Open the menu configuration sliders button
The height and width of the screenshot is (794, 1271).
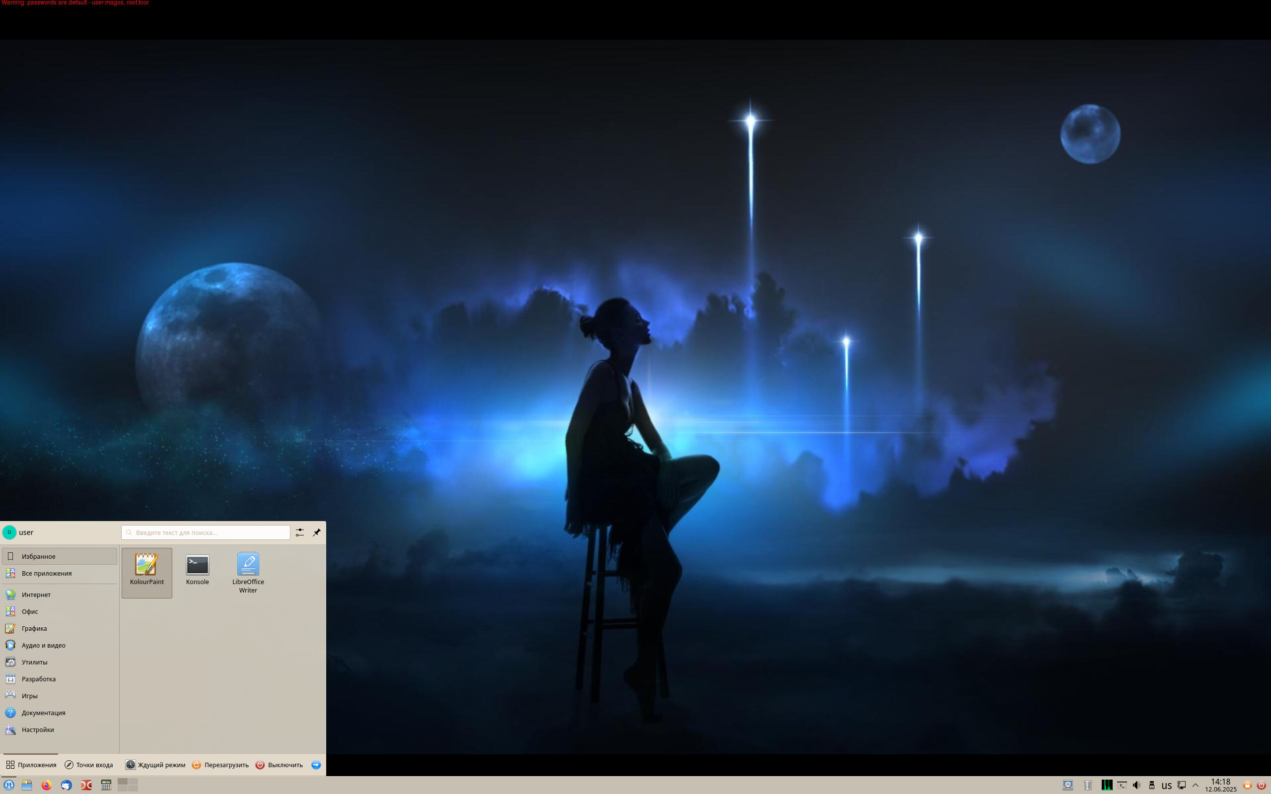point(300,532)
